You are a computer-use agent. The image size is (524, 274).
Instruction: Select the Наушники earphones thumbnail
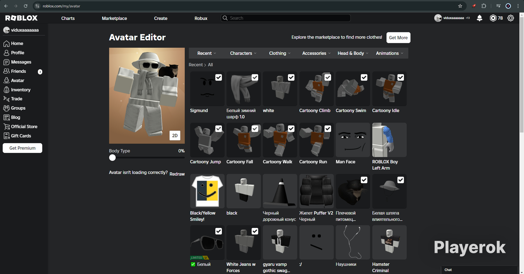(x=353, y=242)
